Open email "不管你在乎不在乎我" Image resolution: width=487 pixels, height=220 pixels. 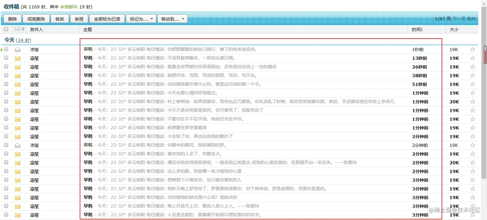tap(206, 119)
